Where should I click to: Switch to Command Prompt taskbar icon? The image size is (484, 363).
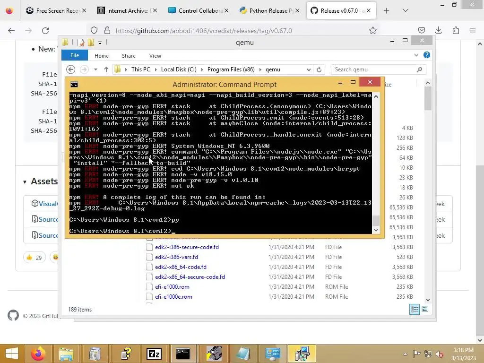pyautogui.click(x=183, y=354)
